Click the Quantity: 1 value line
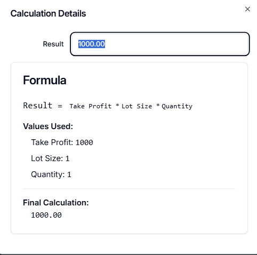 [51, 174]
